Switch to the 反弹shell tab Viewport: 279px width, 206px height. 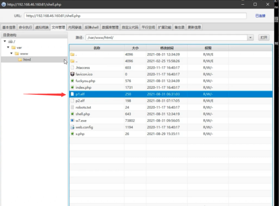[x=92, y=27]
